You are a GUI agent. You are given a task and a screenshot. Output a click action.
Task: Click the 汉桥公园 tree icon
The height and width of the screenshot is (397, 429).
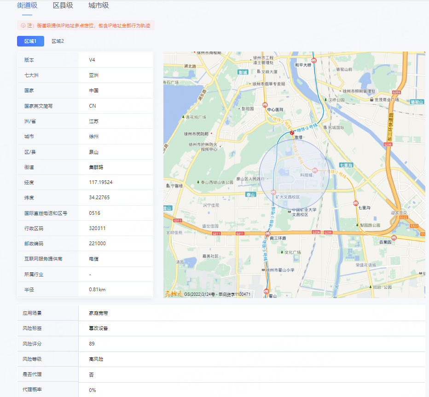click(x=325, y=100)
